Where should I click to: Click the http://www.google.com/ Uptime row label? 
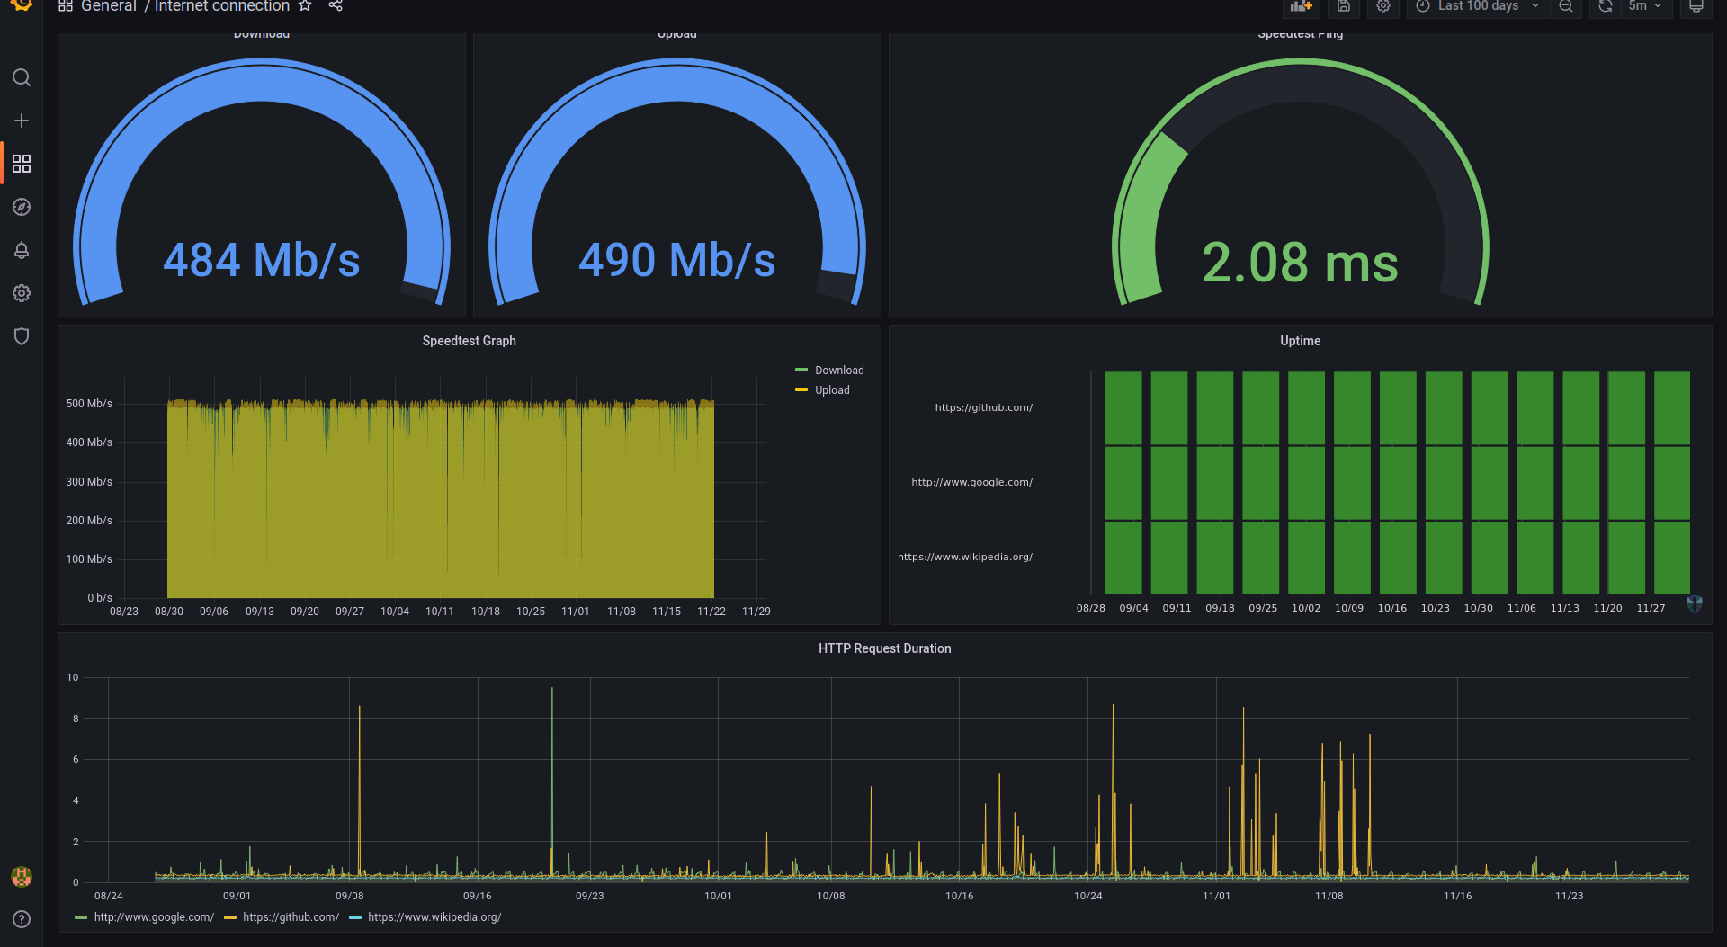point(972,482)
